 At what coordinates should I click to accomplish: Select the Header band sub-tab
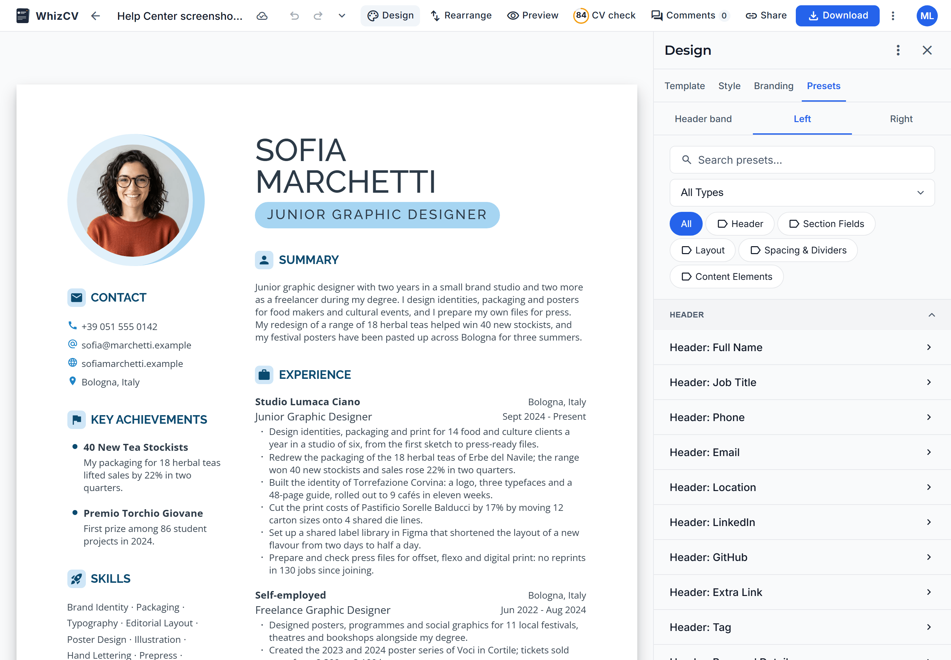703,119
